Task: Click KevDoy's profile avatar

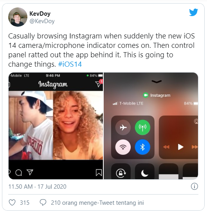Action: (18, 17)
